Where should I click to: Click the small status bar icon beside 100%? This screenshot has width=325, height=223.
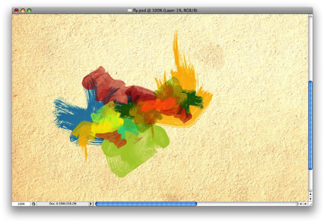(34, 204)
